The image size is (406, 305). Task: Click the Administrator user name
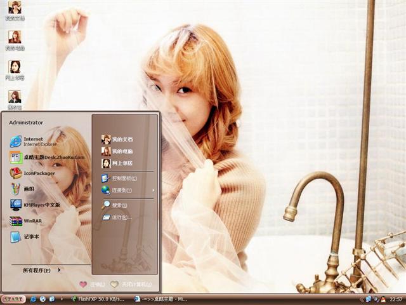tap(26, 123)
